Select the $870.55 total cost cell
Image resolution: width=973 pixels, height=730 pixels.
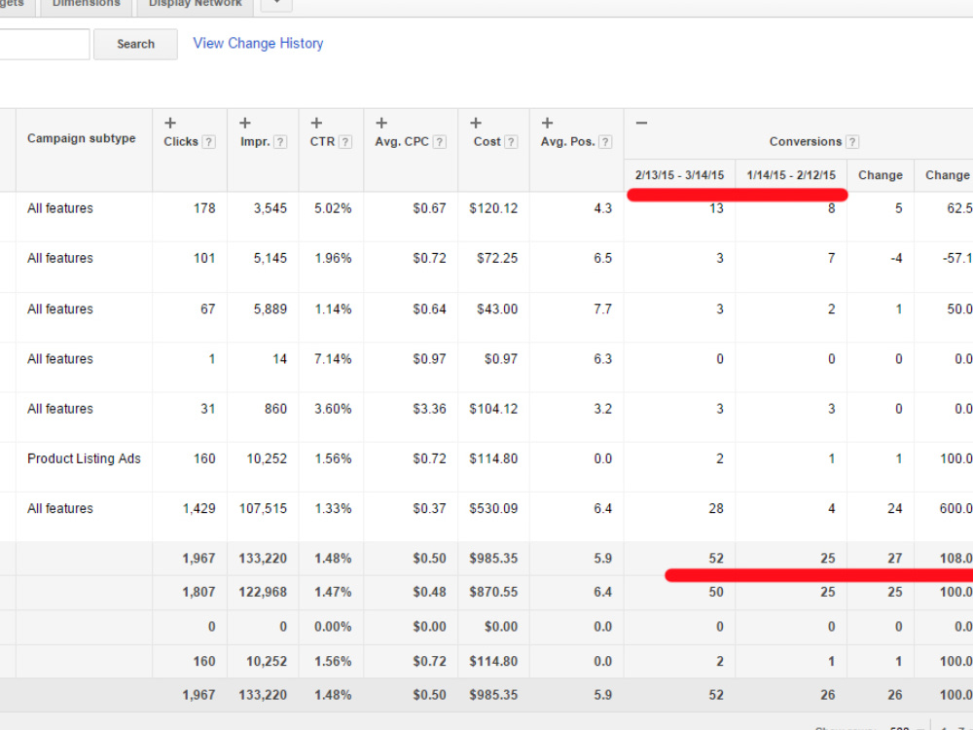(x=493, y=592)
